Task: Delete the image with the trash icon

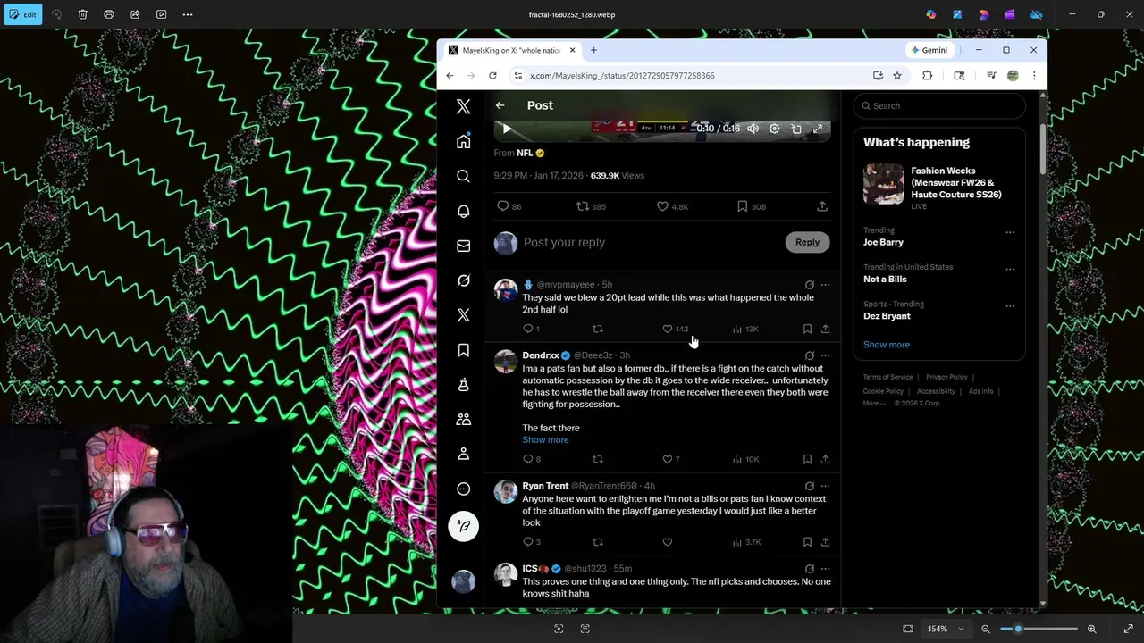Action: [82, 14]
